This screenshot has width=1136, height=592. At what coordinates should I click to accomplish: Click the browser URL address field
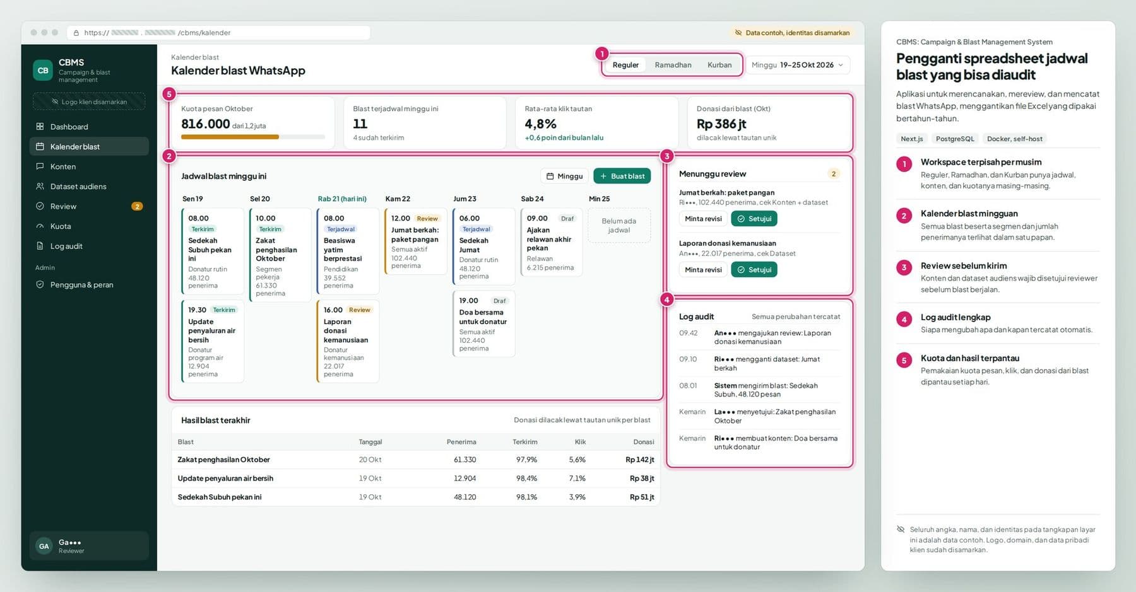point(218,33)
